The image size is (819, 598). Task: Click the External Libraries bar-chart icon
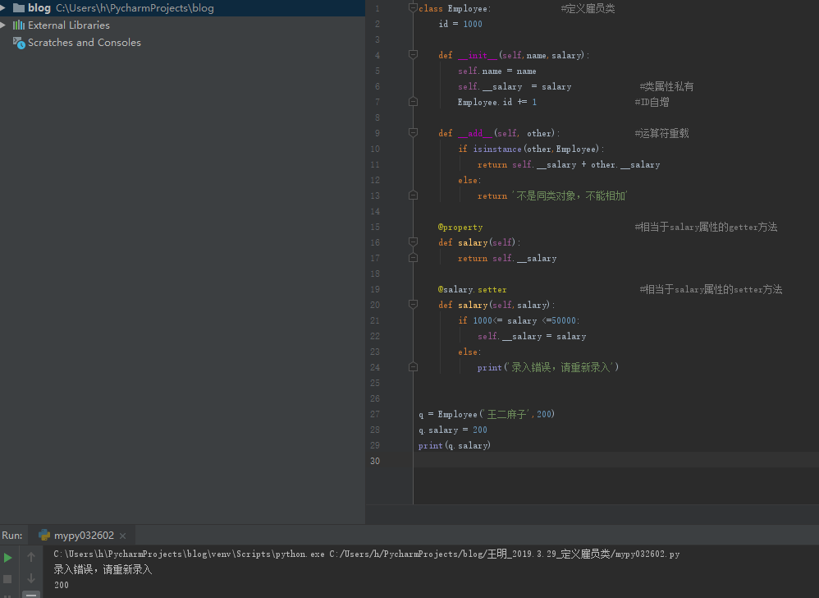point(19,25)
